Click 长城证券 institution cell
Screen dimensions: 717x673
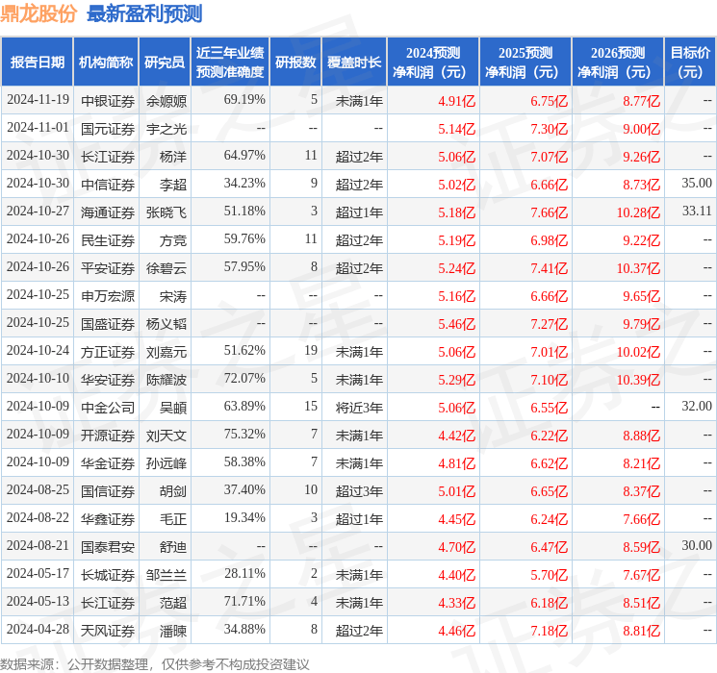[108, 575]
